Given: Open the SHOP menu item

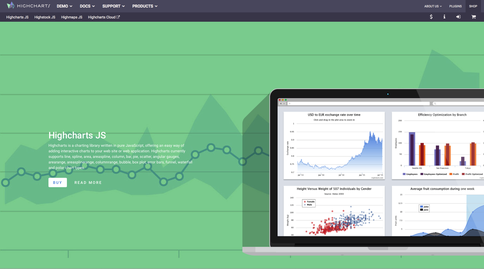Looking at the screenshot, I should point(473,6).
